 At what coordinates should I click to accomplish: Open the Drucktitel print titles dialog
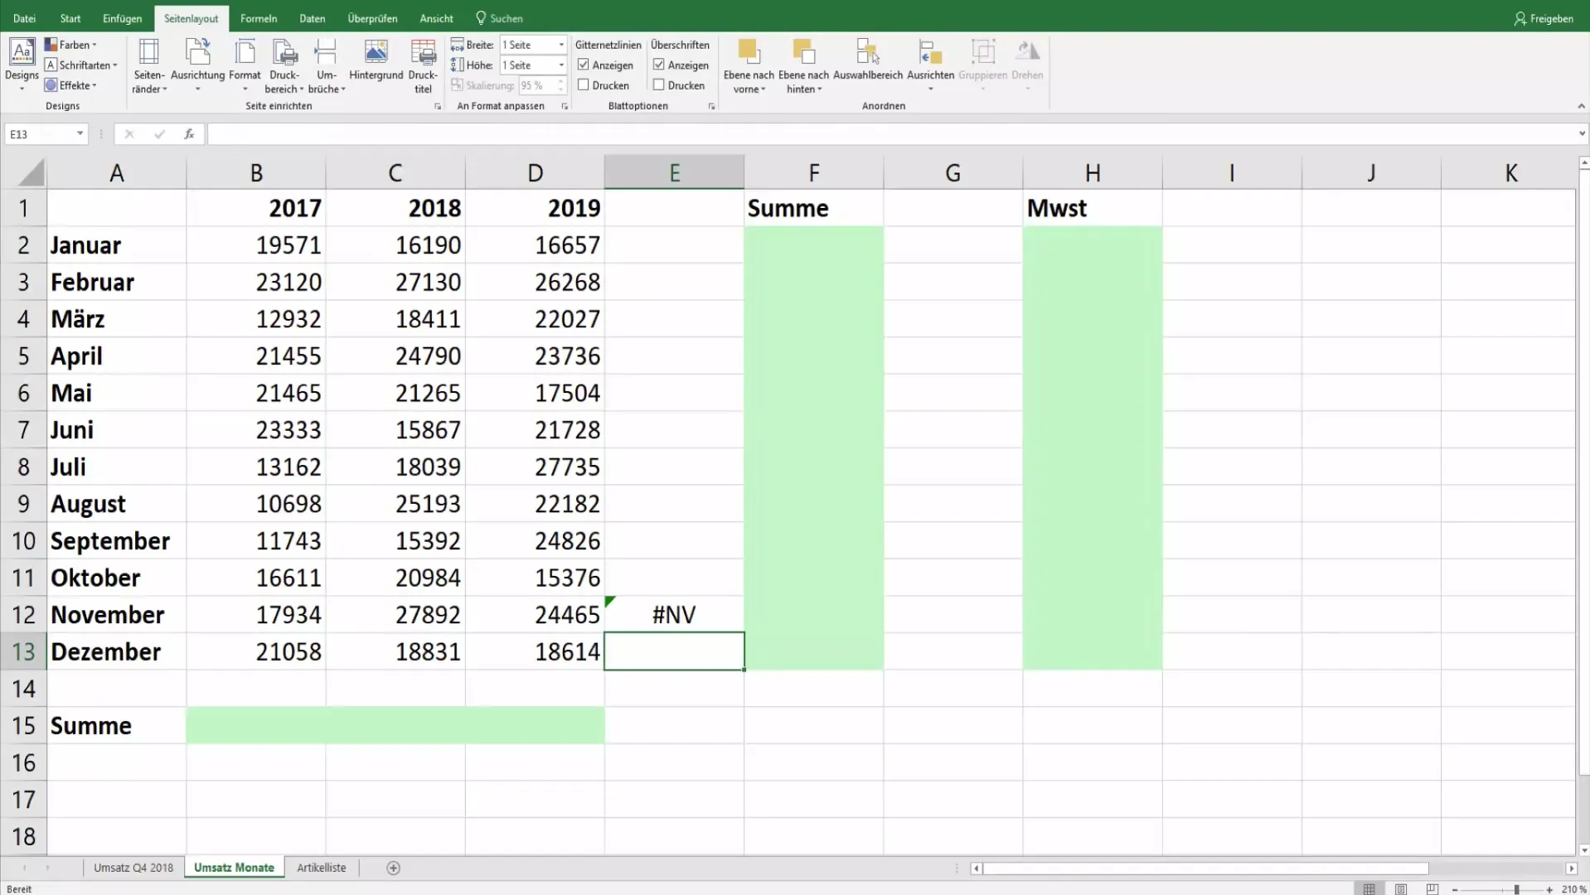(x=423, y=65)
